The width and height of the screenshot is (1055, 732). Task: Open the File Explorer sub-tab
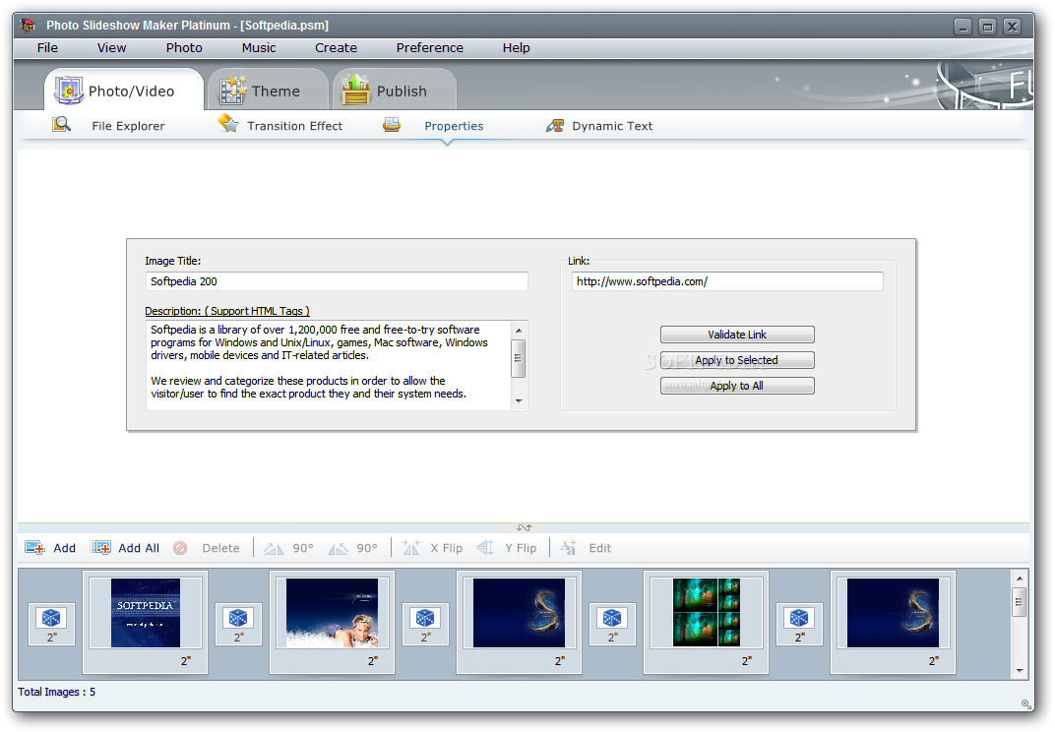128,126
